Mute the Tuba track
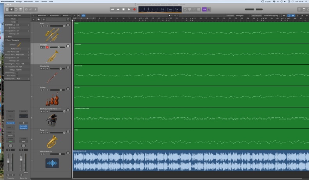Screen dimensions: 309x180 tap(41, 133)
